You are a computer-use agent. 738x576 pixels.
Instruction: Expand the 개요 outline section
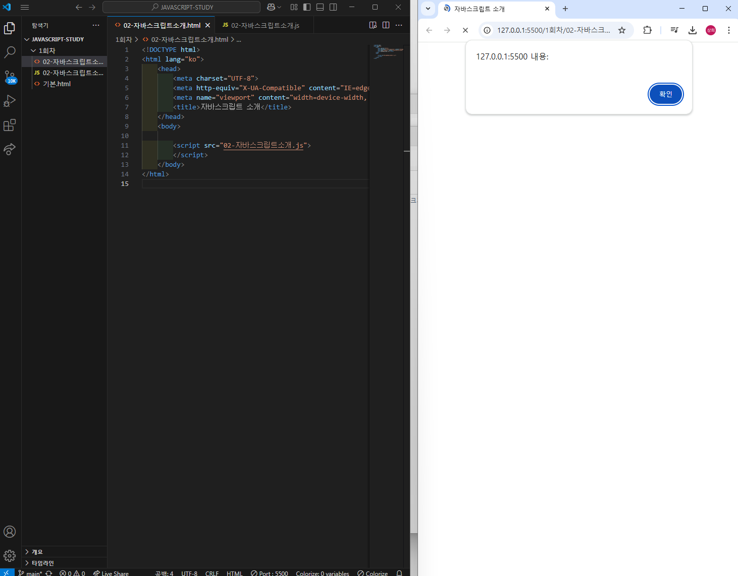pos(64,552)
